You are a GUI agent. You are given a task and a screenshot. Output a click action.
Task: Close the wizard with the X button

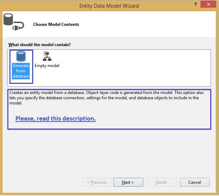click(x=208, y=4)
